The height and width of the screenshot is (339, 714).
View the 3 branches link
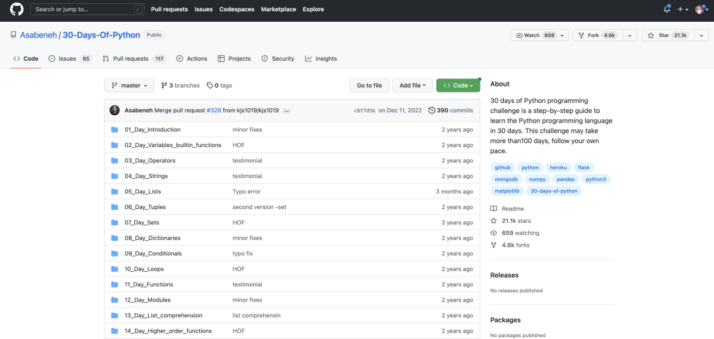coord(180,86)
